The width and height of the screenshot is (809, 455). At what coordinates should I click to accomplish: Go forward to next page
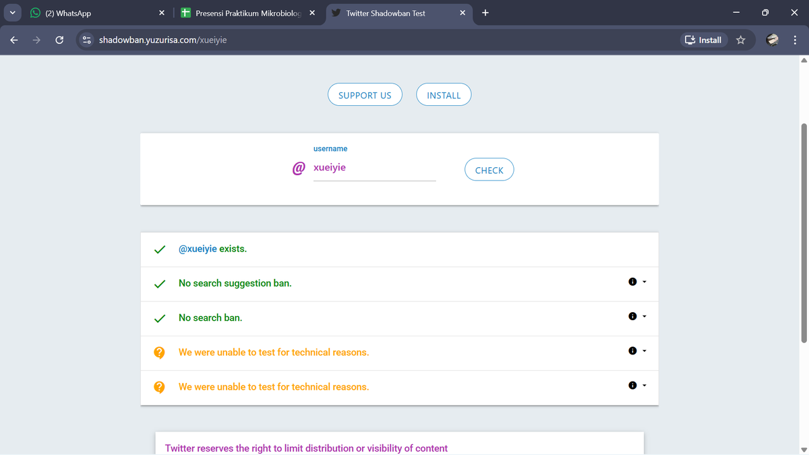pos(36,40)
